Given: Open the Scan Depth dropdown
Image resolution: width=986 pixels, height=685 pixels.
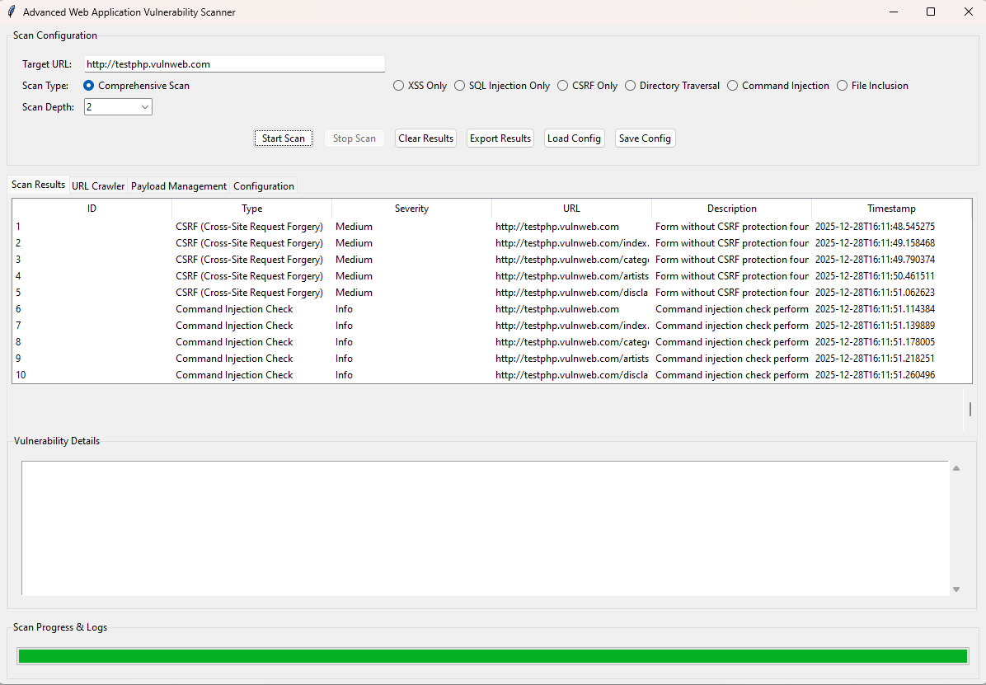Looking at the screenshot, I should 145,107.
